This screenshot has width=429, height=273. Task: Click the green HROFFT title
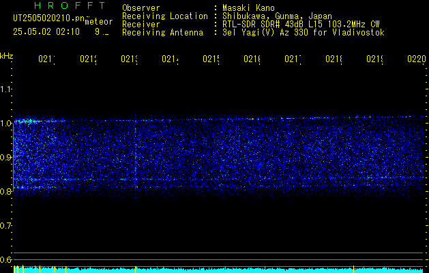coord(70,5)
